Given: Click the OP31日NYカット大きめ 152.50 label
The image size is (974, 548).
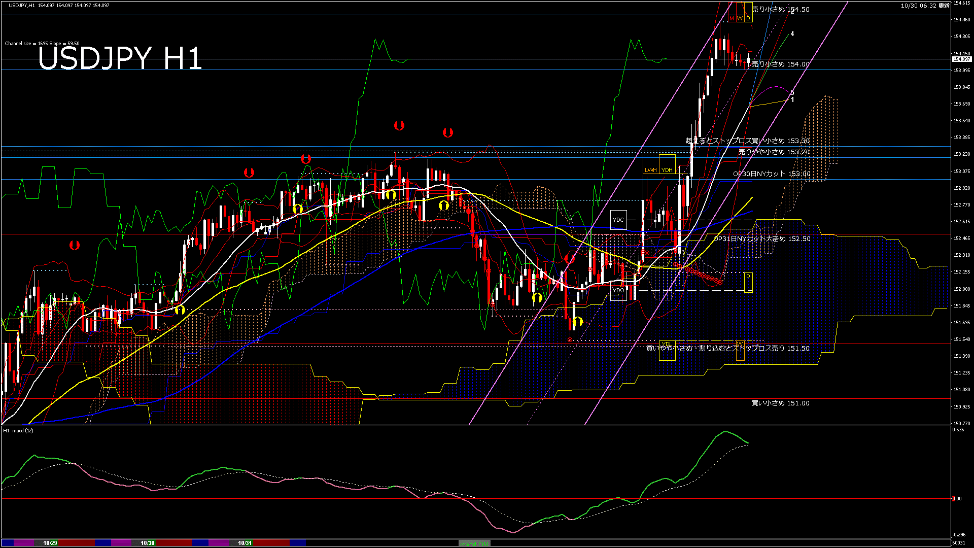Looking at the screenshot, I should click(x=761, y=239).
